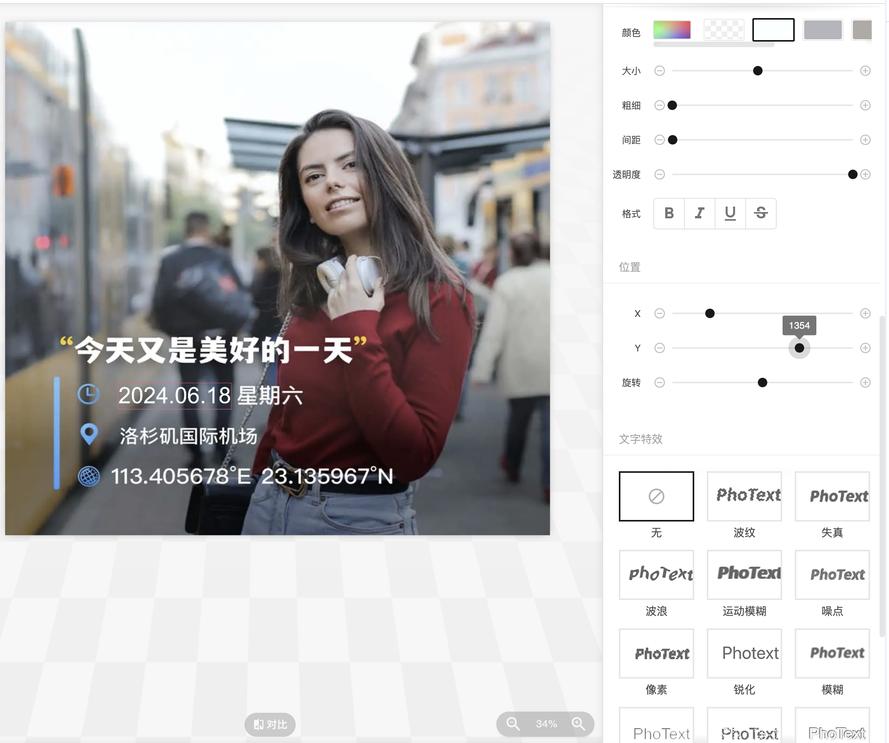Decrease 透明度 opacity with minus icon
Viewport: 889px width, 743px height.
pos(660,174)
